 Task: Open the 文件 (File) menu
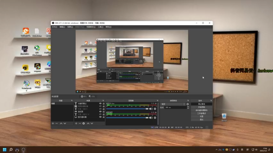(x=55, y=27)
